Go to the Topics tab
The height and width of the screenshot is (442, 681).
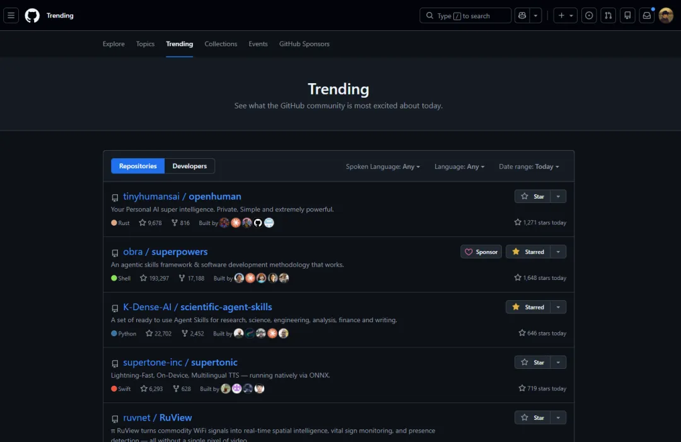[x=145, y=44]
